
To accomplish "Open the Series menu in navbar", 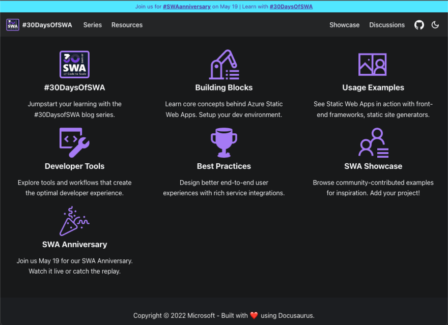I will (x=93, y=25).
